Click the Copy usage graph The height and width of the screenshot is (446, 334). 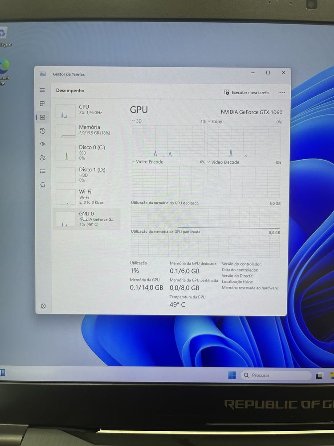click(x=244, y=141)
